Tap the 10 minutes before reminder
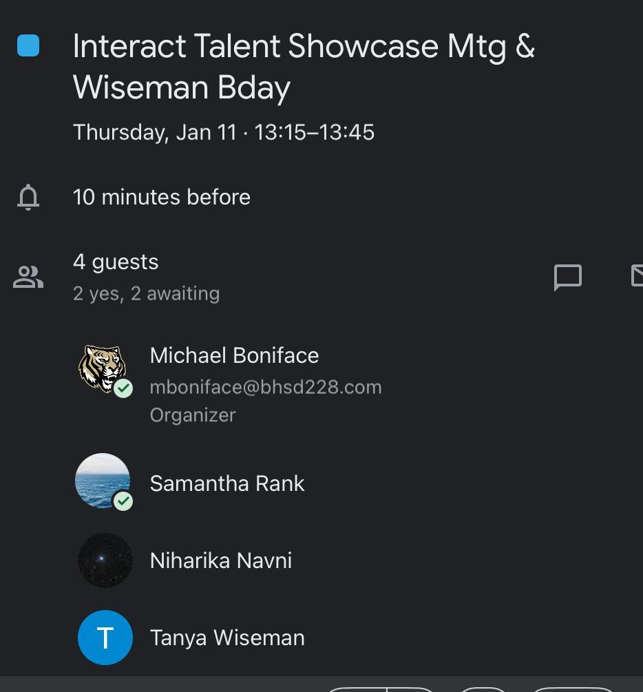The image size is (643, 692). tap(162, 198)
